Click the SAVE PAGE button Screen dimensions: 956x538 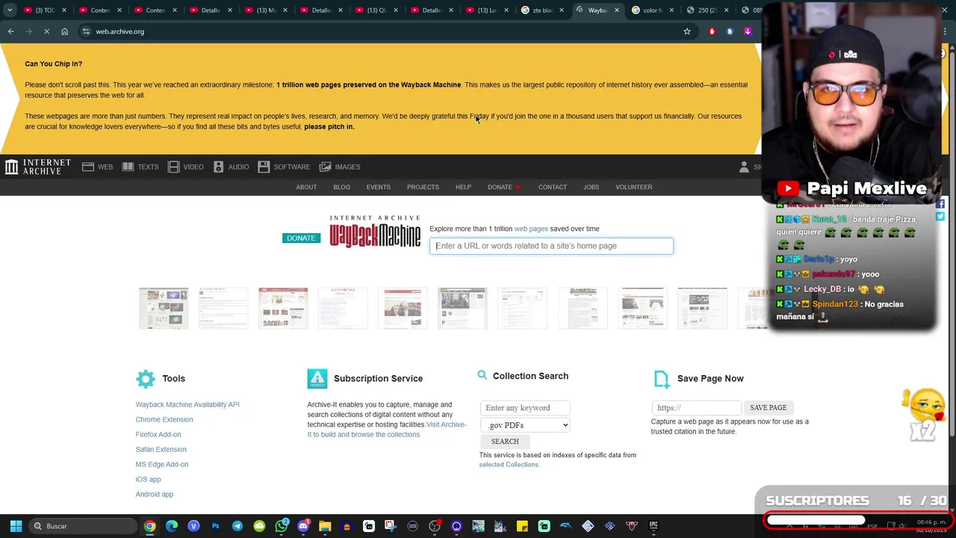pos(768,408)
